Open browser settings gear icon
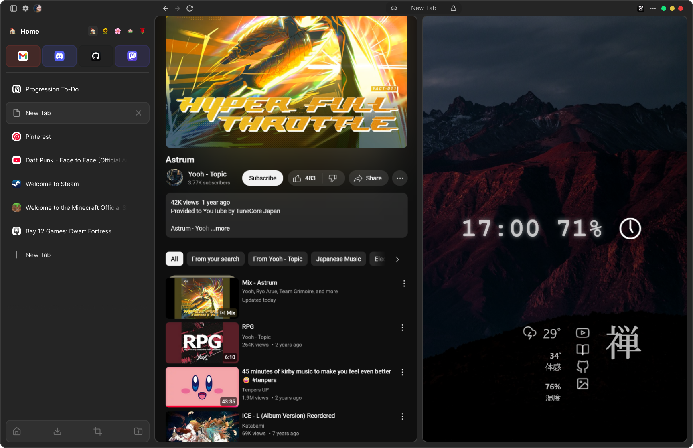The image size is (693, 448). coord(26,8)
